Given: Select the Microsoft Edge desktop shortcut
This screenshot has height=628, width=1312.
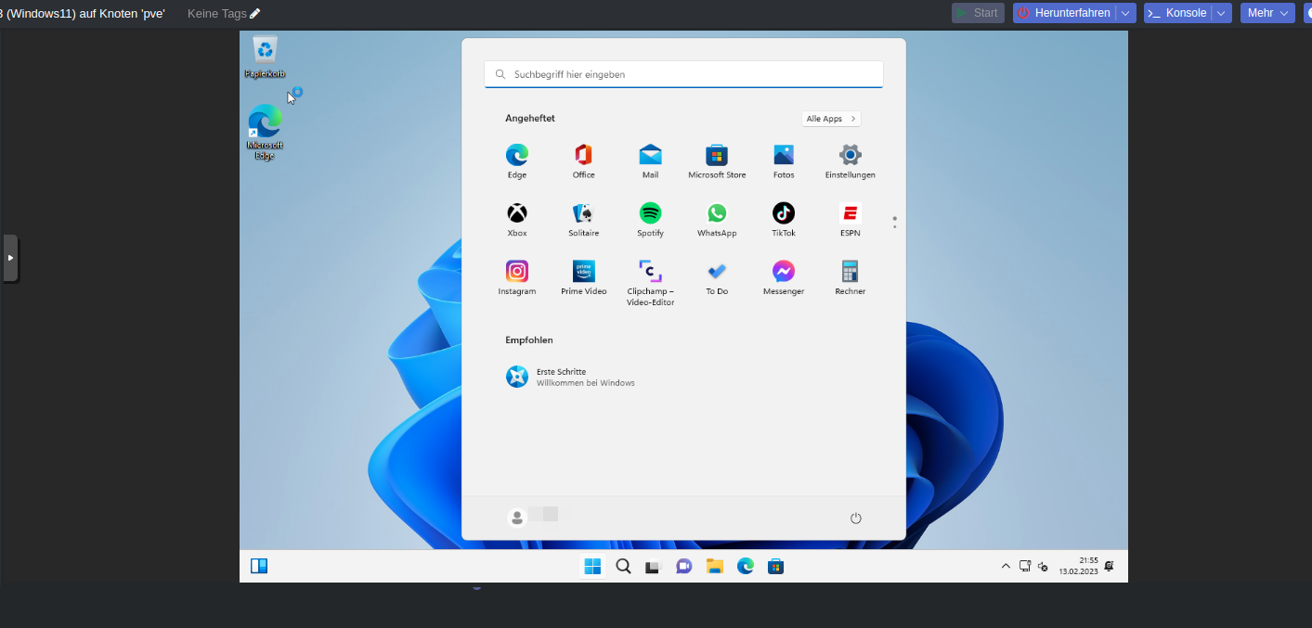Looking at the screenshot, I should coord(265,132).
